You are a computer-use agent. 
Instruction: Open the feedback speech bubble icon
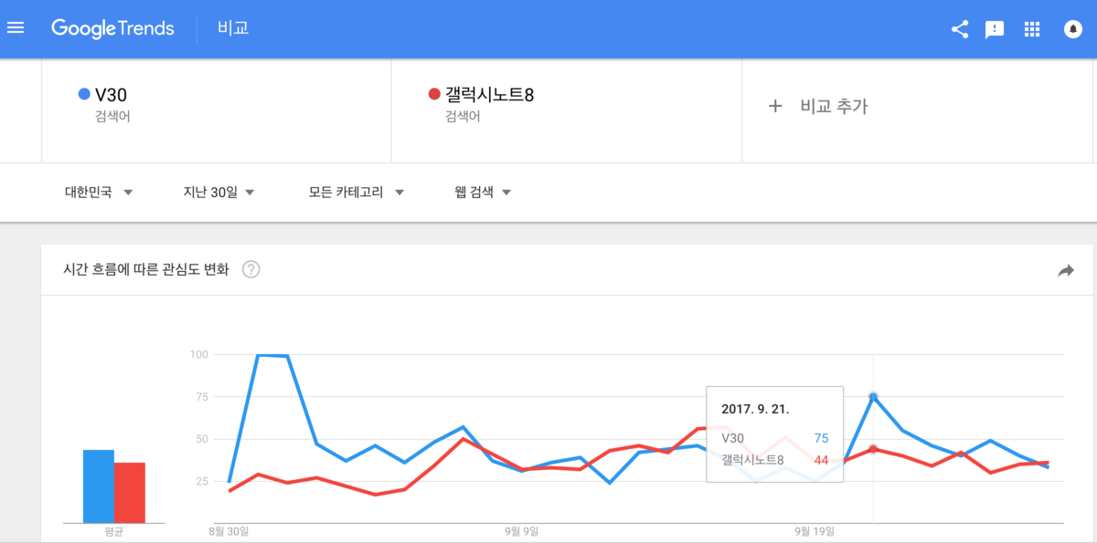pos(995,28)
